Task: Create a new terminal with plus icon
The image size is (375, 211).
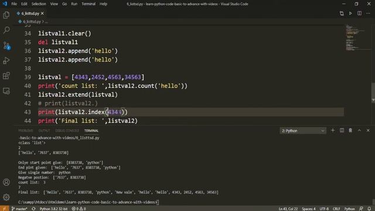Action: point(333,130)
